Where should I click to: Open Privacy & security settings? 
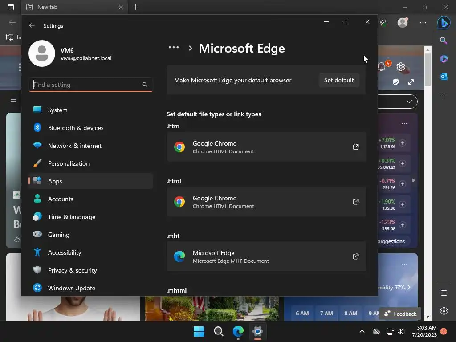[91, 270]
